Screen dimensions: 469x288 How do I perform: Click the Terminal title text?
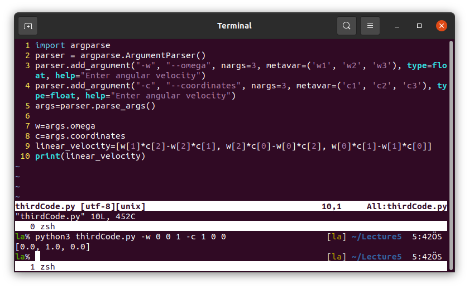click(x=234, y=26)
